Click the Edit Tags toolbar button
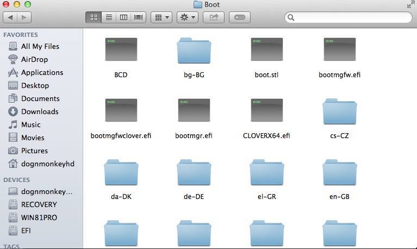 tap(240, 17)
